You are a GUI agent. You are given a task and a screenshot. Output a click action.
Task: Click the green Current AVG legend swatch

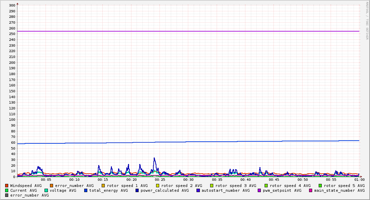pos(7,190)
